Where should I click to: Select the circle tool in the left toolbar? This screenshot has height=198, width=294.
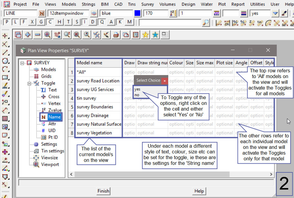[5, 61]
